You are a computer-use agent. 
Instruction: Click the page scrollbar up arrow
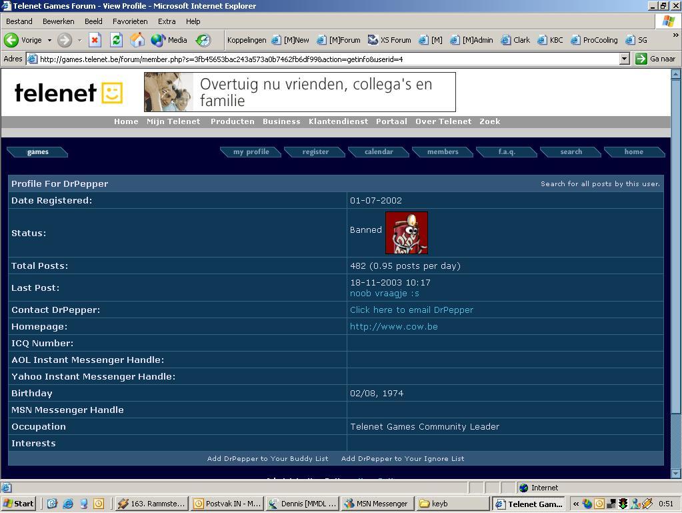[675, 74]
